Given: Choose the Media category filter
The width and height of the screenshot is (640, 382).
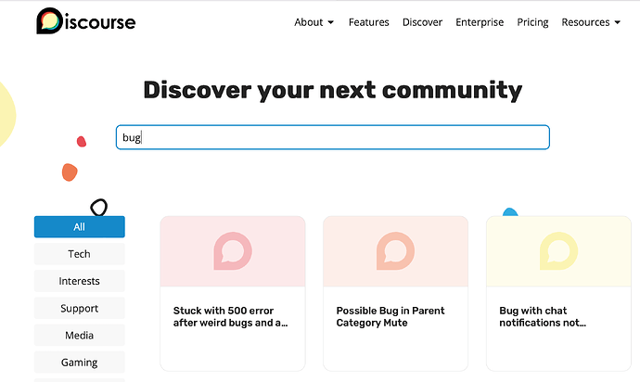Looking at the screenshot, I should point(80,335).
